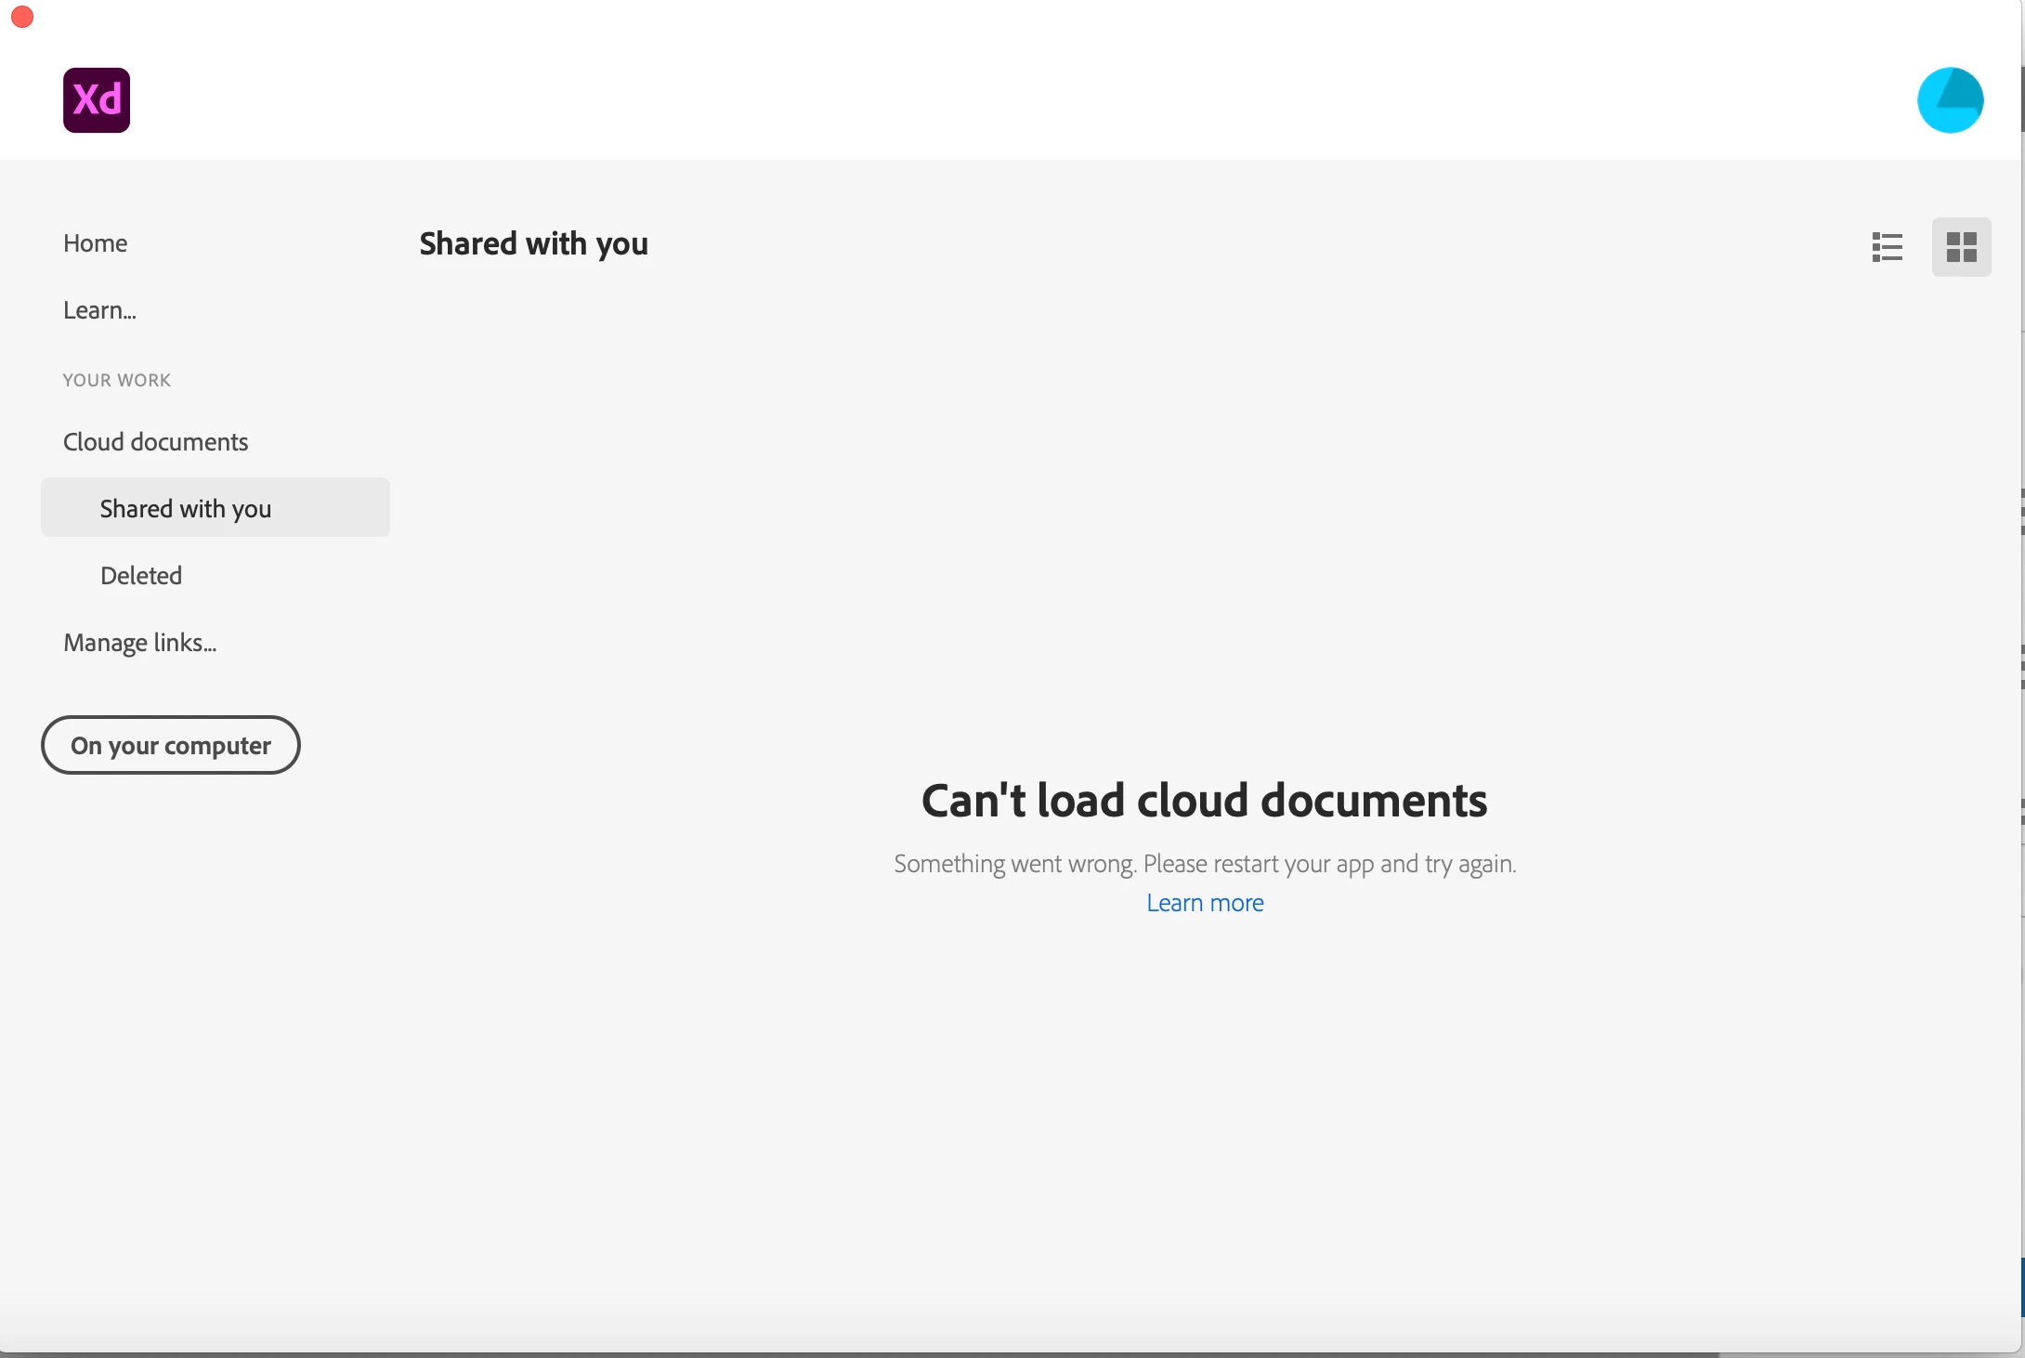Switch to list view
This screenshot has width=2025, height=1358.
(1887, 247)
